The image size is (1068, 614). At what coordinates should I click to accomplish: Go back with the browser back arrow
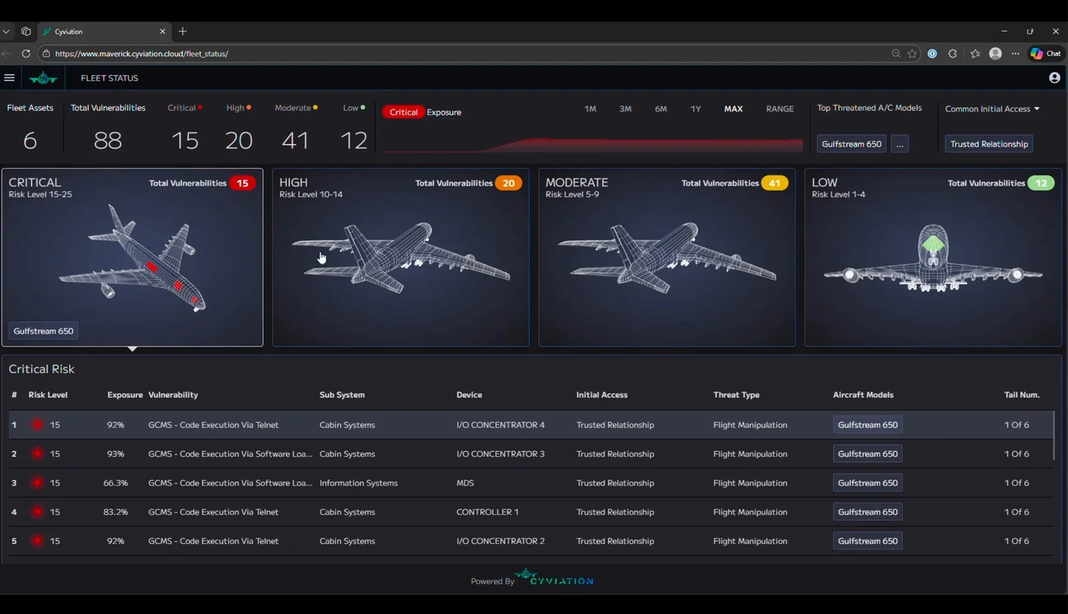pos(7,53)
